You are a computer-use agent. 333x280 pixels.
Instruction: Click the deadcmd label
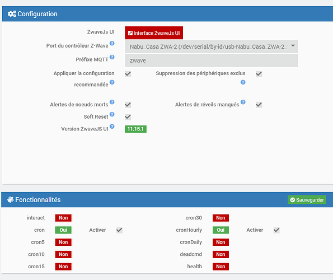point(191,254)
